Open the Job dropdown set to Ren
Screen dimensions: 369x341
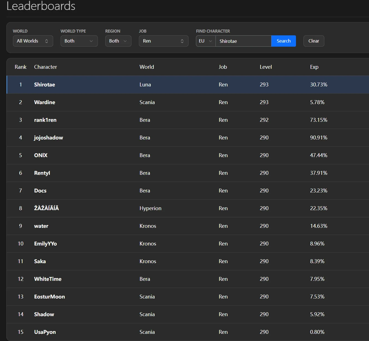[164, 41]
